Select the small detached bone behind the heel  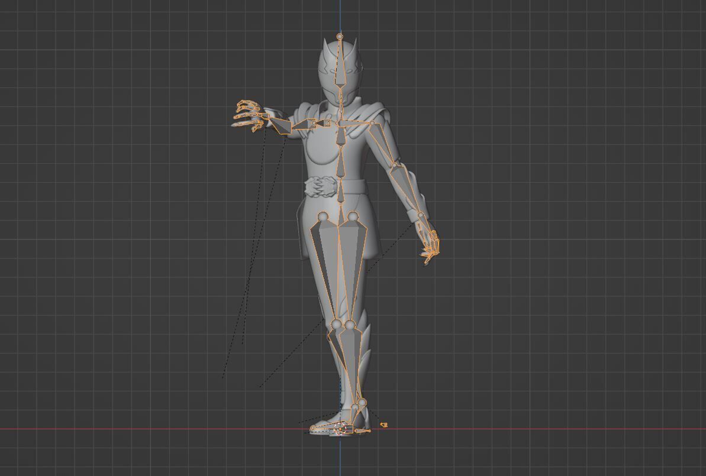pyautogui.click(x=383, y=425)
